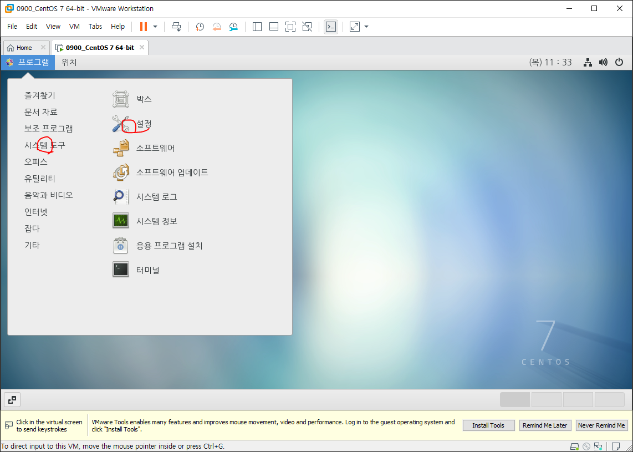The width and height of the screenshot is (633, 452).
Task: Click the Unity mode icon
Action: [307, 27]
